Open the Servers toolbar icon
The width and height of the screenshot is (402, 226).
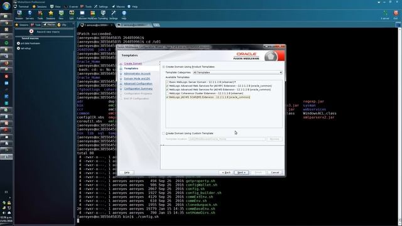(30, 15)
